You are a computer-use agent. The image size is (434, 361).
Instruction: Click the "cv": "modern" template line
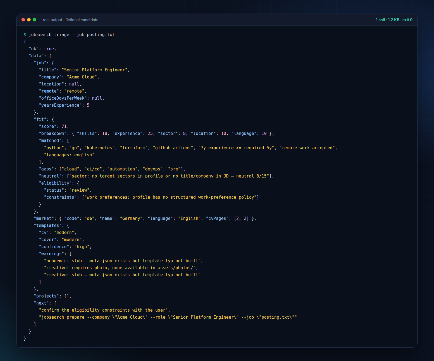pos(58,233)
